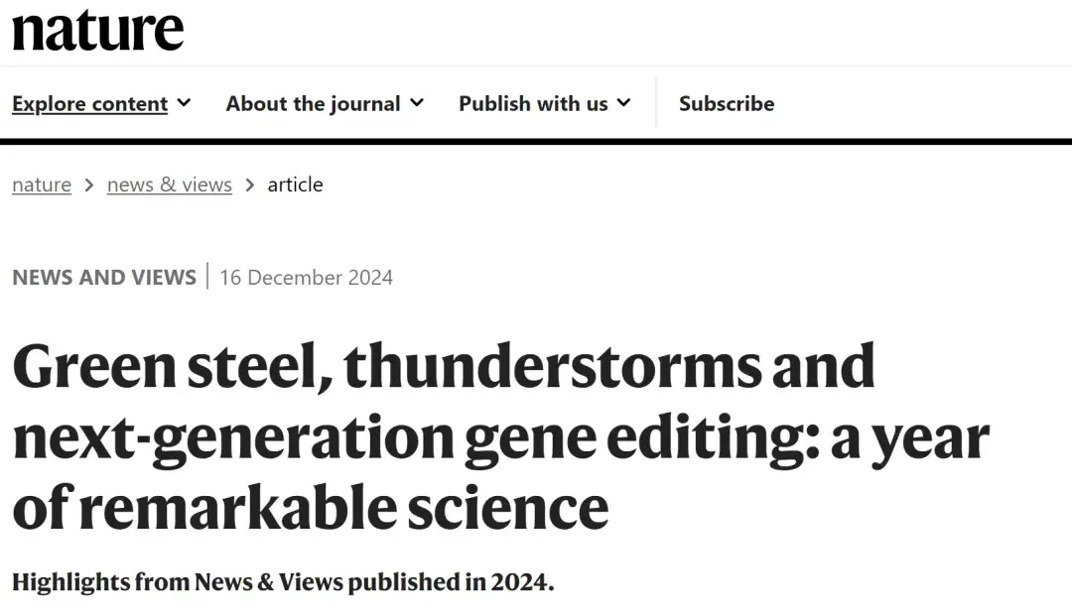
Task: Click the breadcrumb arrow before article
Action: coord(250,185)
